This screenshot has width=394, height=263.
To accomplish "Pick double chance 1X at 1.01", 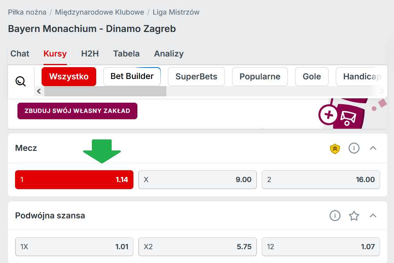I will point(74,247).
